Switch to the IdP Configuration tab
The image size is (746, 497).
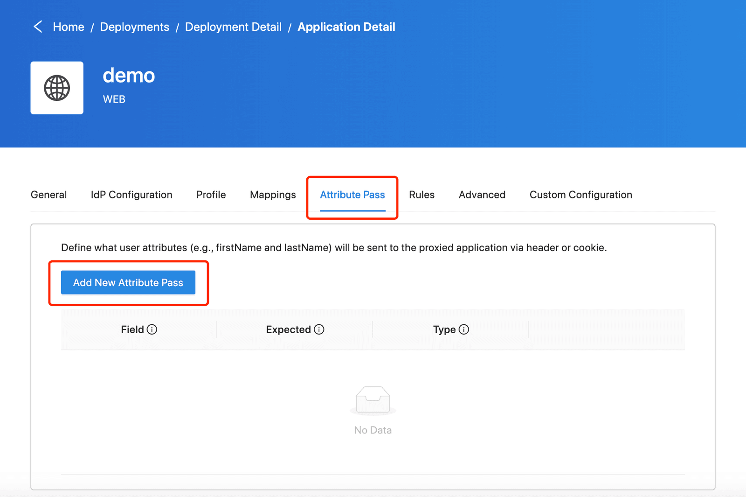131,195
